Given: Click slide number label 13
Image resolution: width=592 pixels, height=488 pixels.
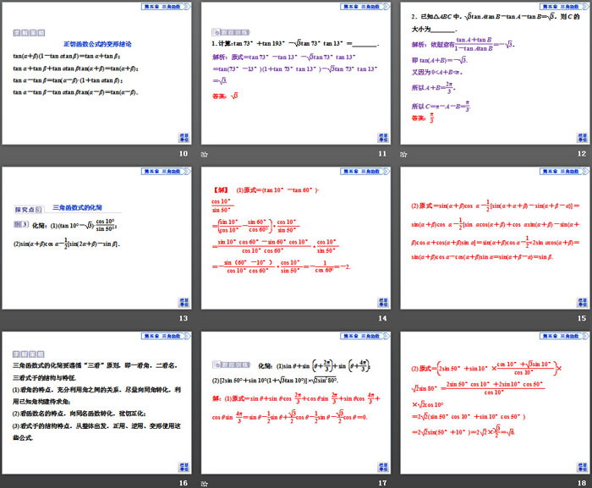Looking at the screenshot, I should 184,318.
